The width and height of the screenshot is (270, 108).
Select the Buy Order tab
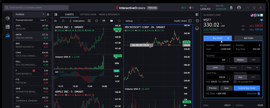pyautogui.click(x=217, y=38)
